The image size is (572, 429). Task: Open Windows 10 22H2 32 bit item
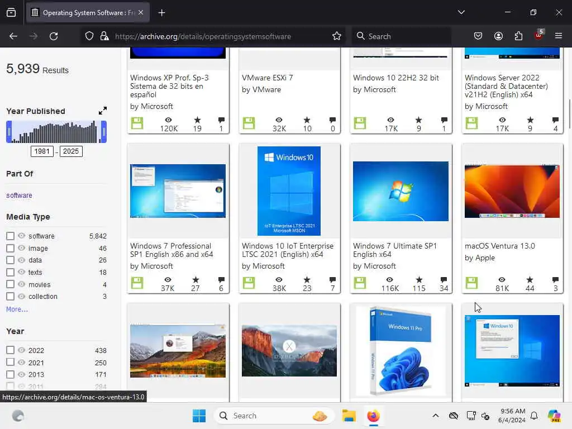[396, 78]
